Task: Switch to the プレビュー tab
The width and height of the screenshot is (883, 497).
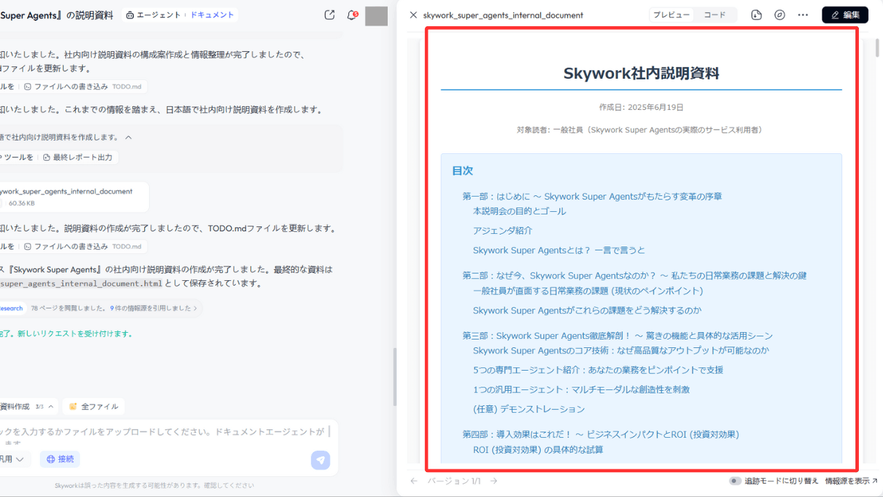Action: (672, 14)
